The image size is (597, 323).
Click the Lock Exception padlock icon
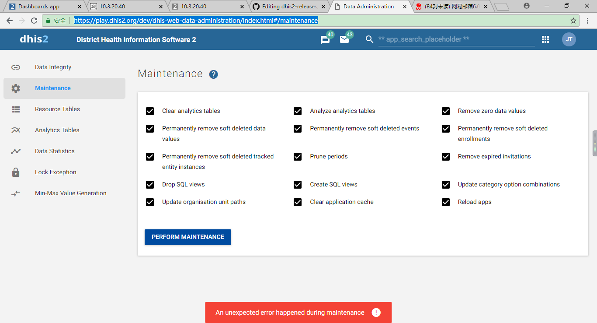tap(16, 172)
